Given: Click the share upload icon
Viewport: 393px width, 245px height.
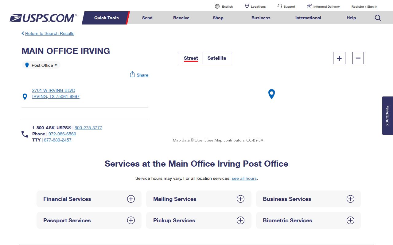Looking at the screenshot, I should click(132, 74).
